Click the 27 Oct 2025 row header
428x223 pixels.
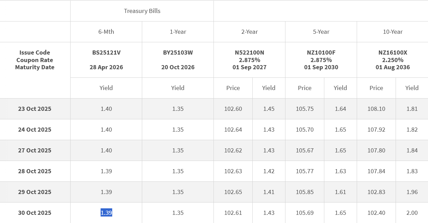point(34,150)
